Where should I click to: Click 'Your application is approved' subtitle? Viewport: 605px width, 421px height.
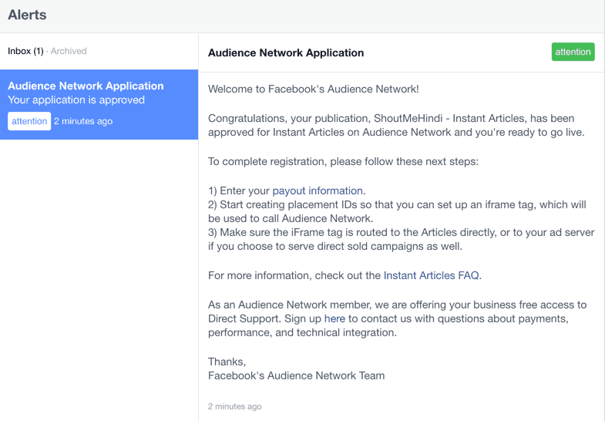pyautogui.click(x=76, y=100)
